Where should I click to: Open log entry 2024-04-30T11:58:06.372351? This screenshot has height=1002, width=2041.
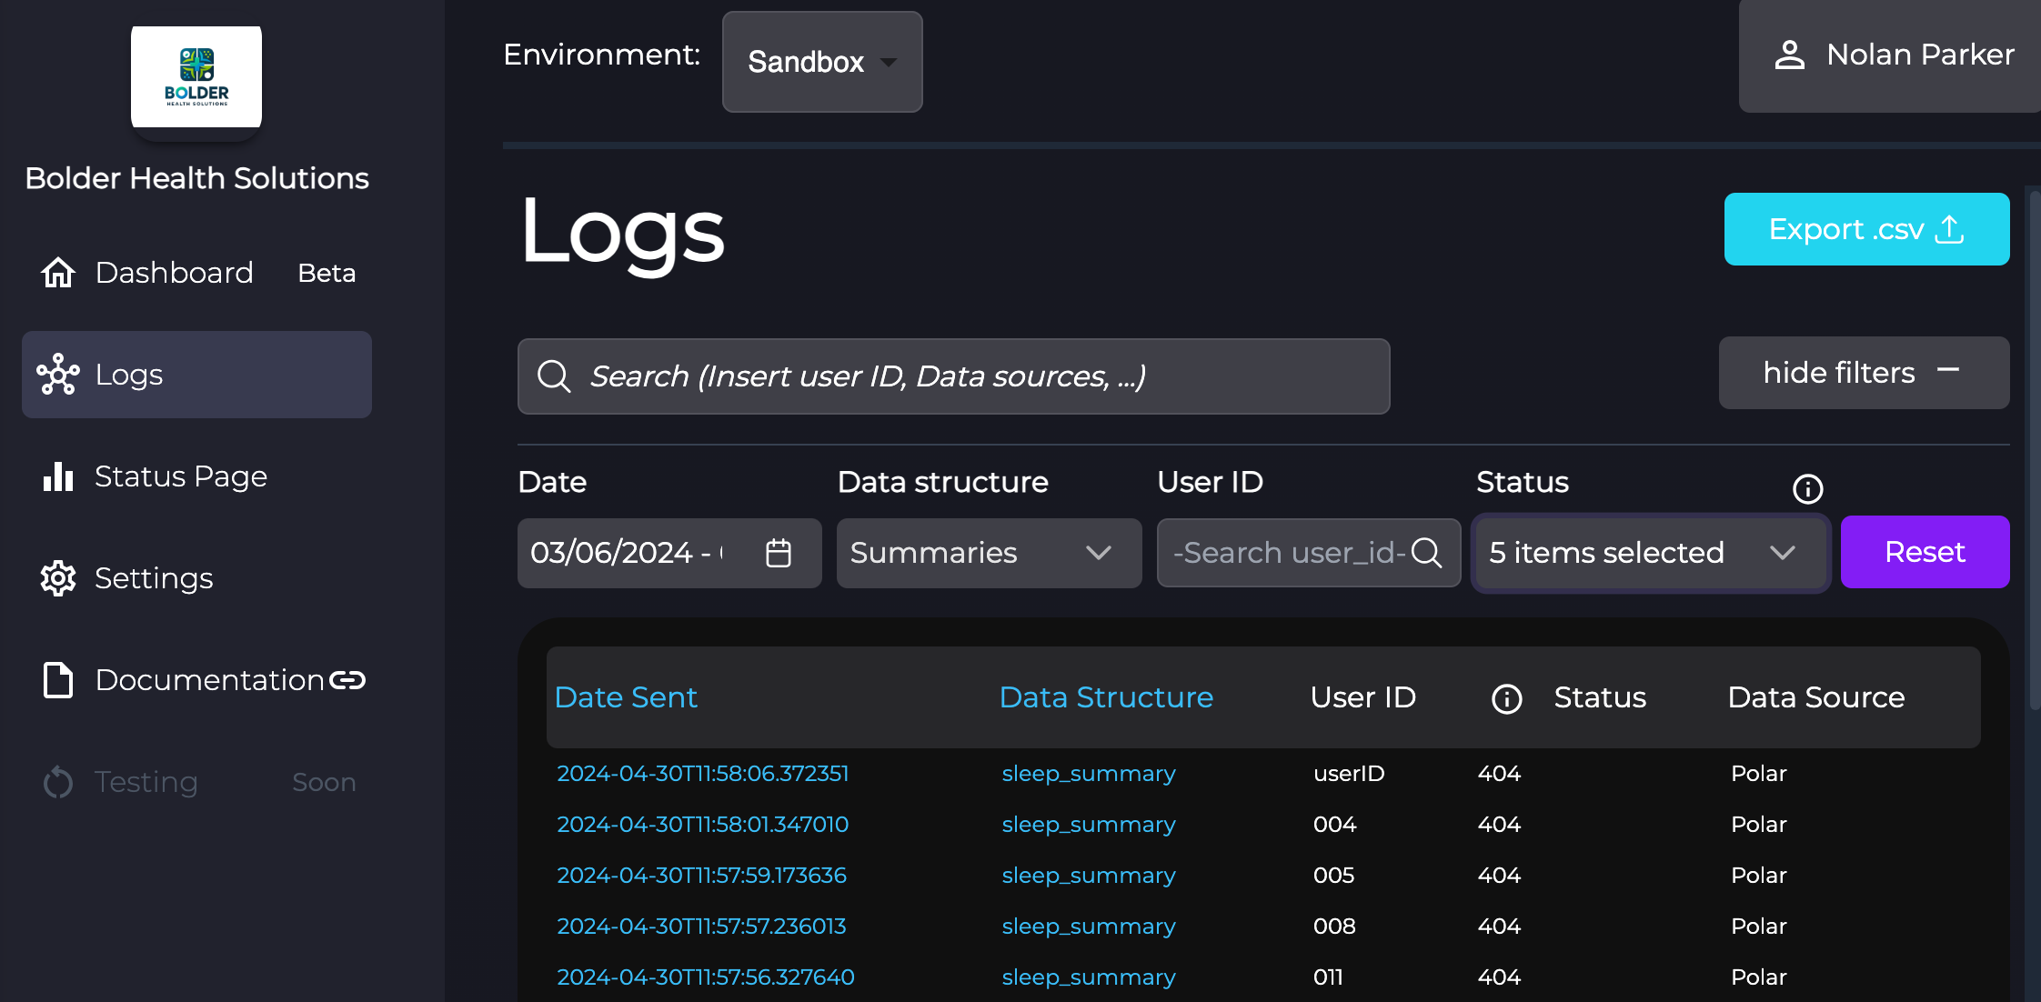(x=702, y=774)
